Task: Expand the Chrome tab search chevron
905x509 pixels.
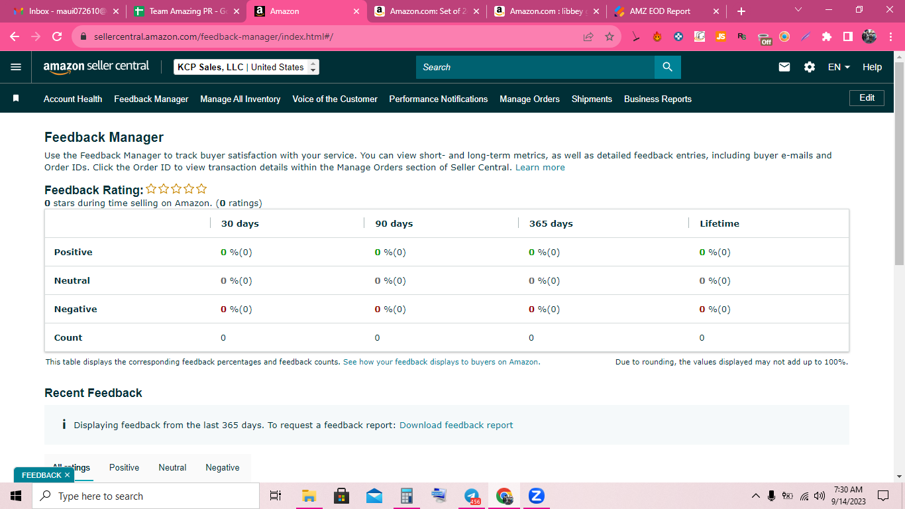Action: (798, 10)
